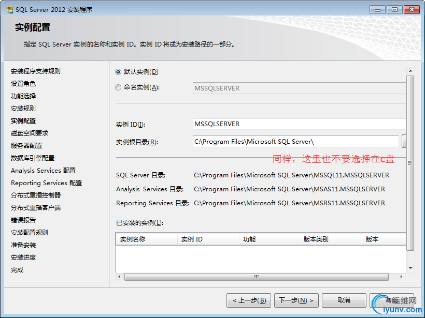Click the 设置角色 step in sidebar

(x=23, y=84)
